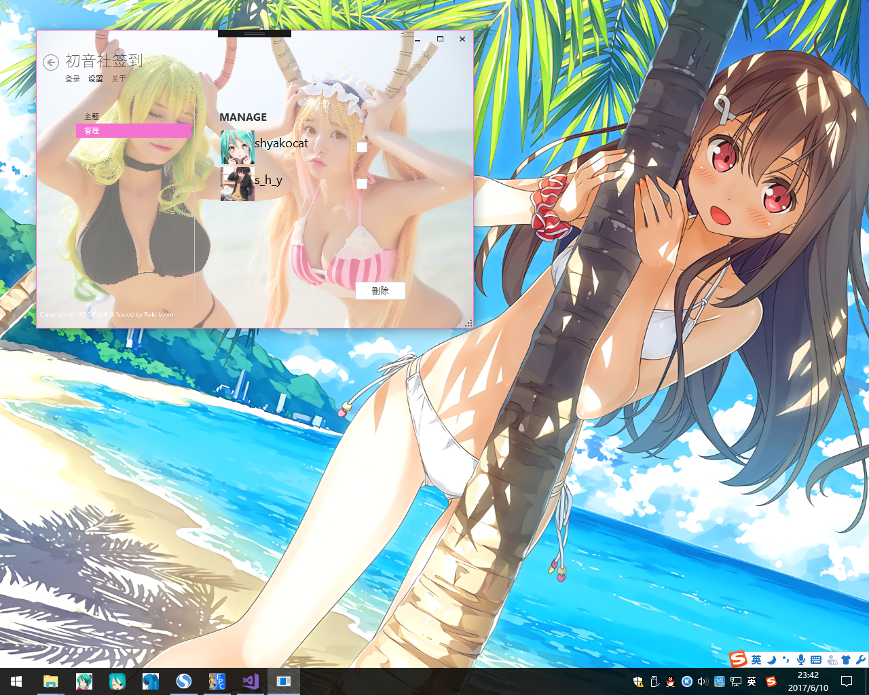Click the 删除 delete button
The image size is (869, 695).
coord(380,290)
